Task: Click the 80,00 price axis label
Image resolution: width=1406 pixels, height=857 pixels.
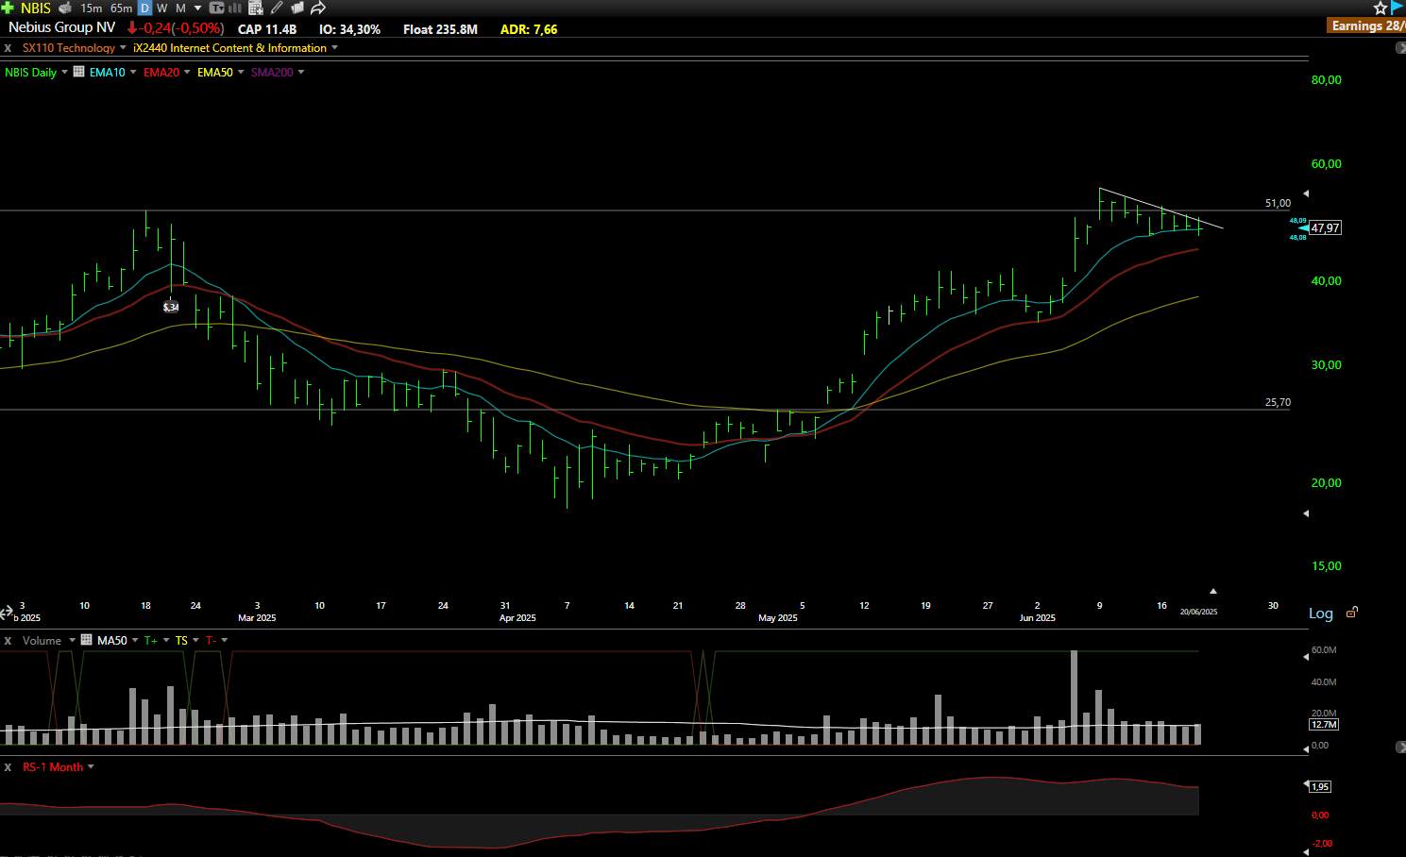Action: (1326, 80)
